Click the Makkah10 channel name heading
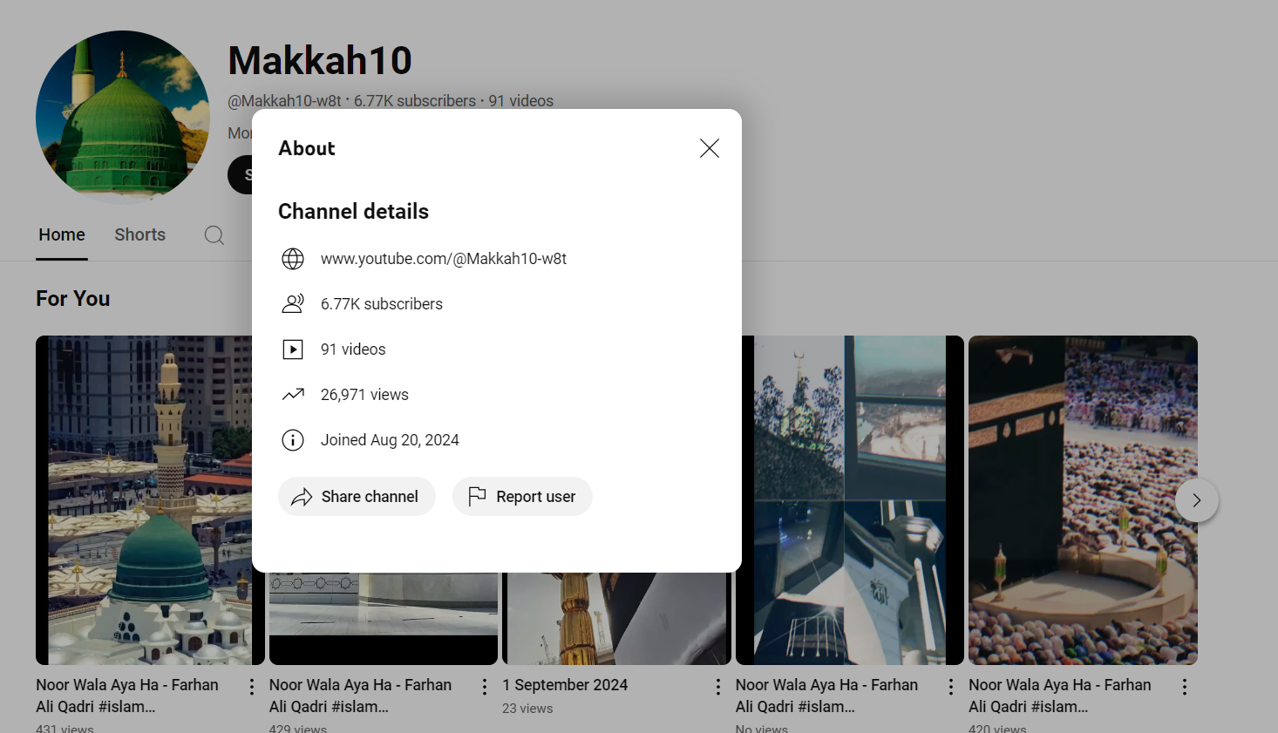 pos(320,61)
